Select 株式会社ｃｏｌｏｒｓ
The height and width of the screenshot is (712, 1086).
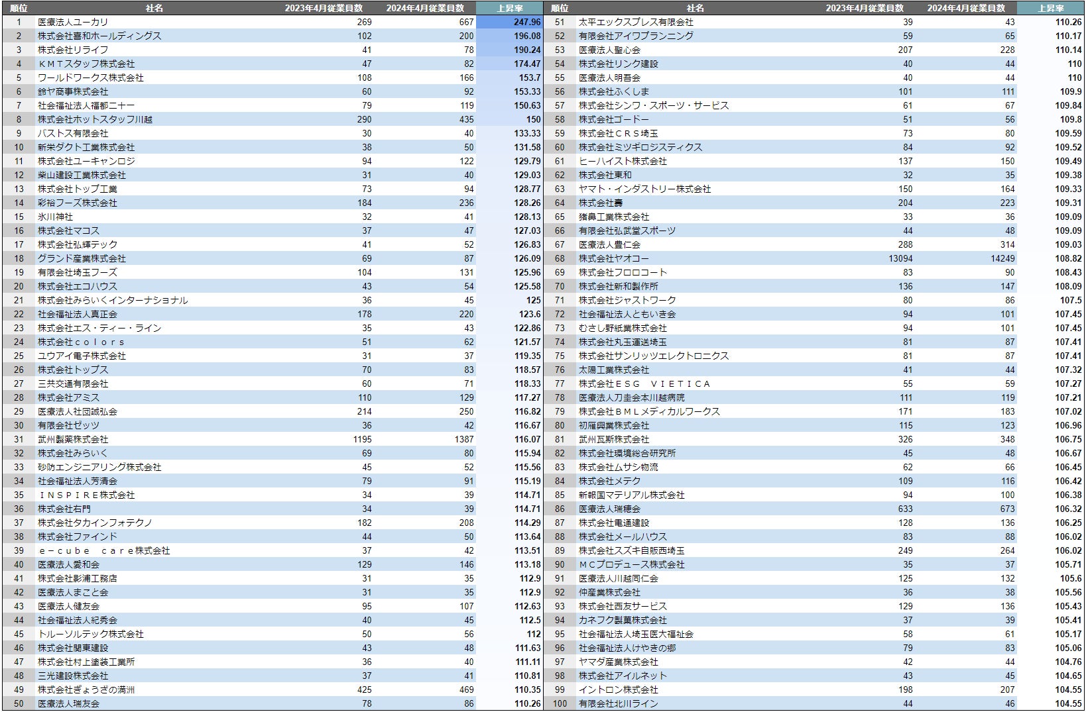click(x=82, y=342)
